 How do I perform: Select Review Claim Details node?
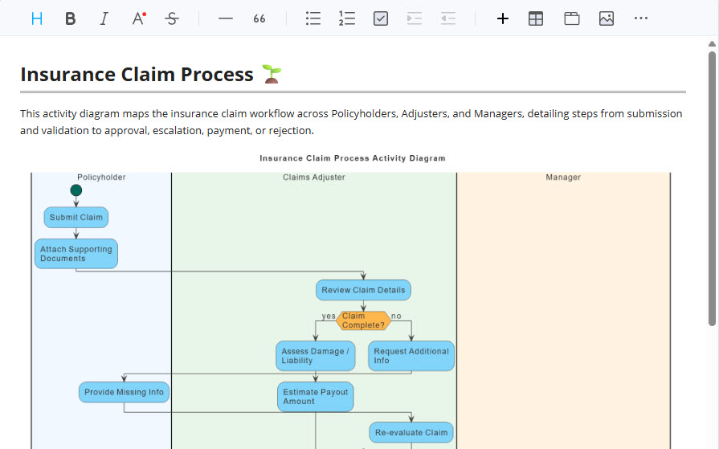point(363,290)
